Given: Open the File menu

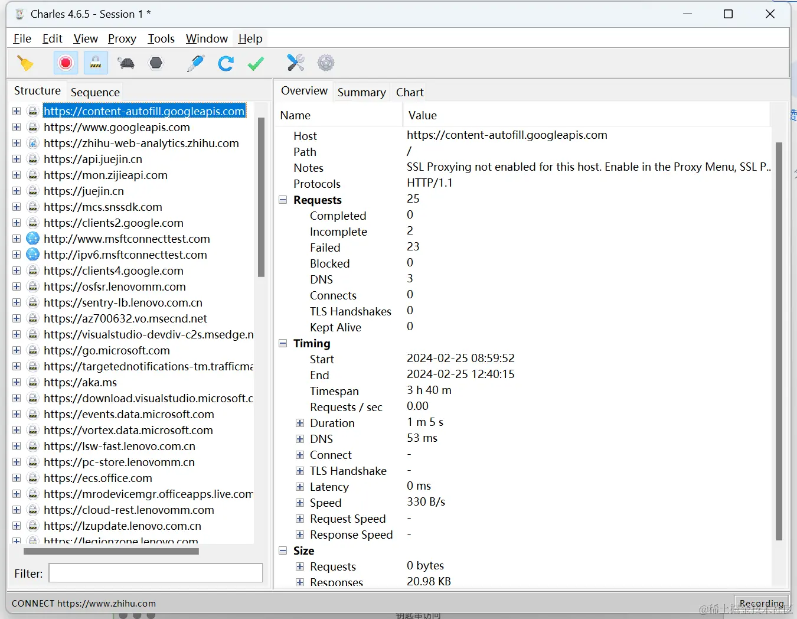Looking at the screenshot, I should click(22, 38).
